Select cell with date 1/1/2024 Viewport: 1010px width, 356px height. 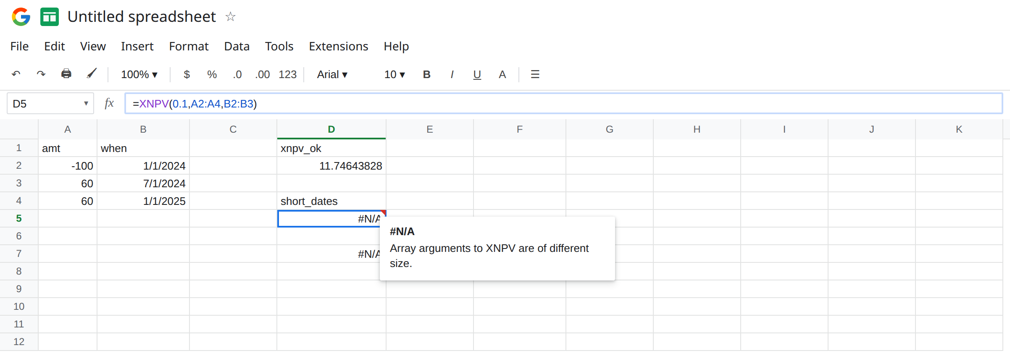click(x=143, y=166)
